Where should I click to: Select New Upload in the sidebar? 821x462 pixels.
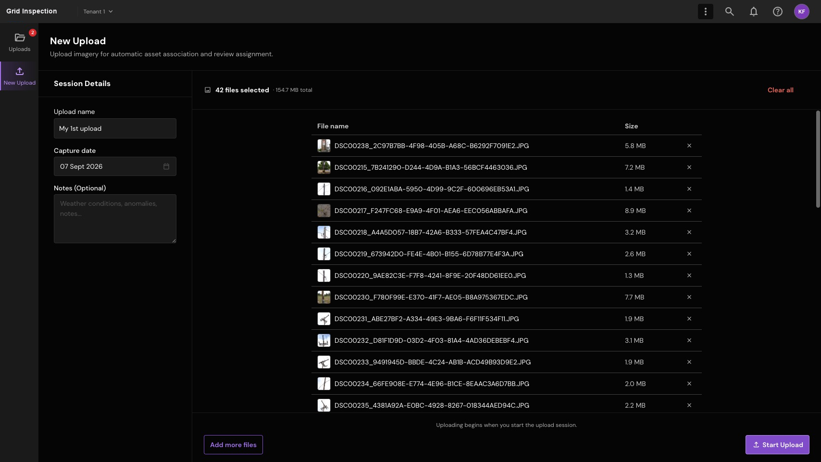pyautogui.click(x=19, y=76)
